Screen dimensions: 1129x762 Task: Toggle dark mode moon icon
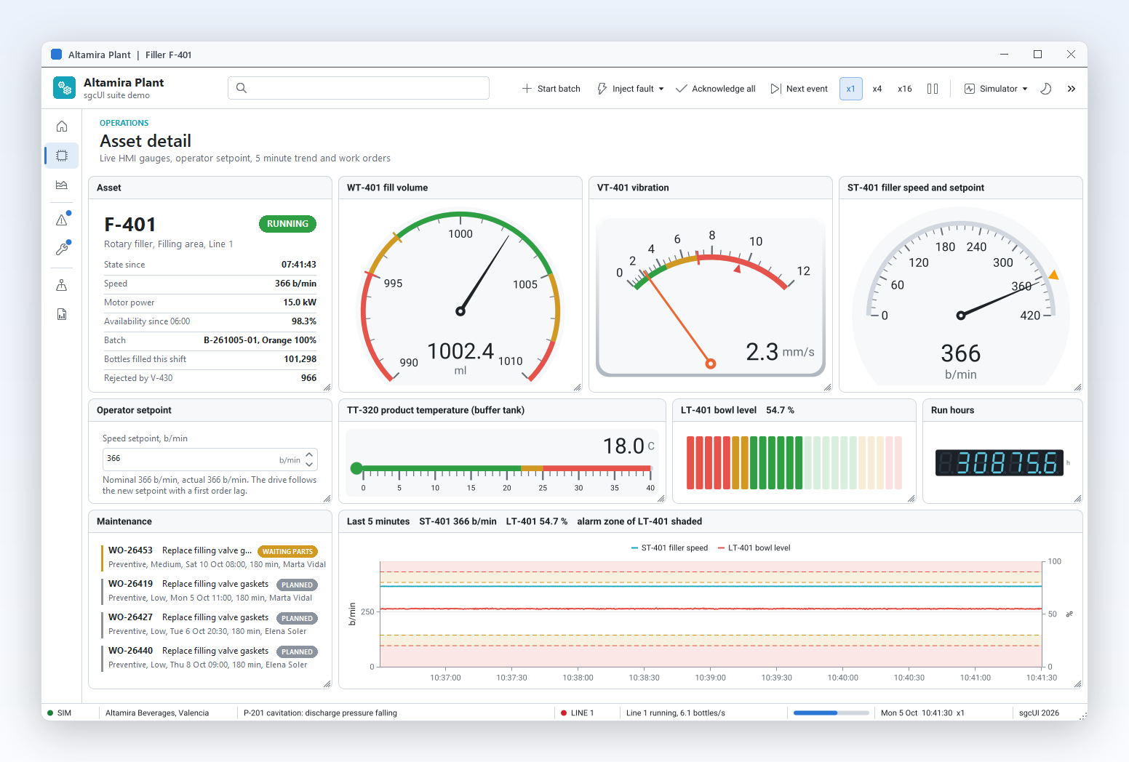1046,89
